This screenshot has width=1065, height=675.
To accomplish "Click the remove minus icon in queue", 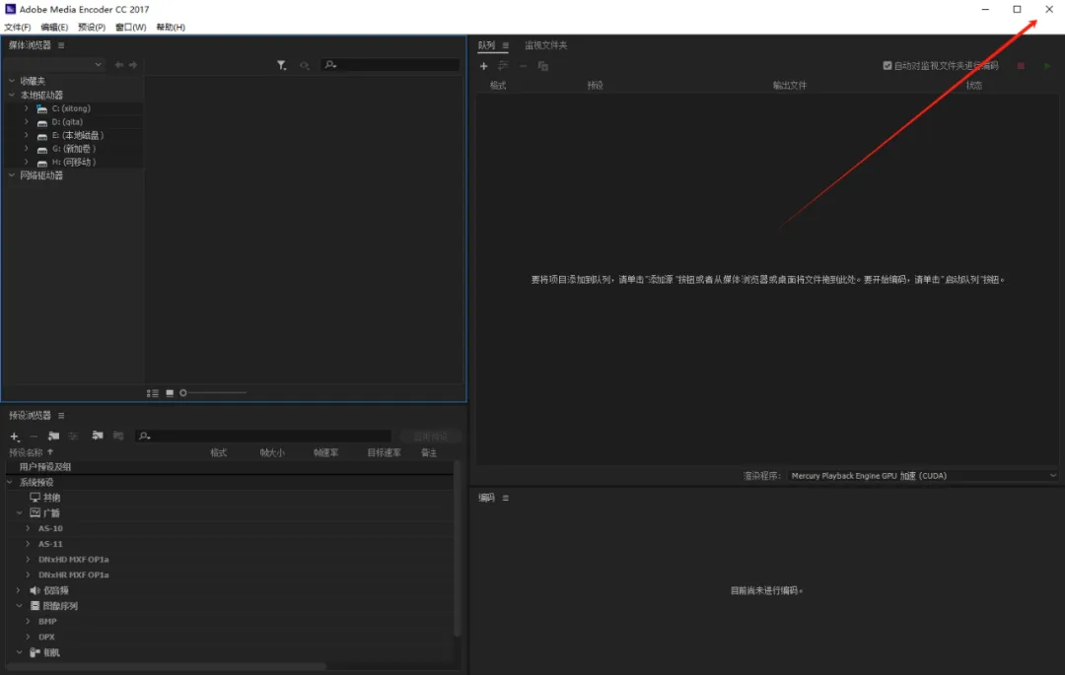I will pos(523,66).
